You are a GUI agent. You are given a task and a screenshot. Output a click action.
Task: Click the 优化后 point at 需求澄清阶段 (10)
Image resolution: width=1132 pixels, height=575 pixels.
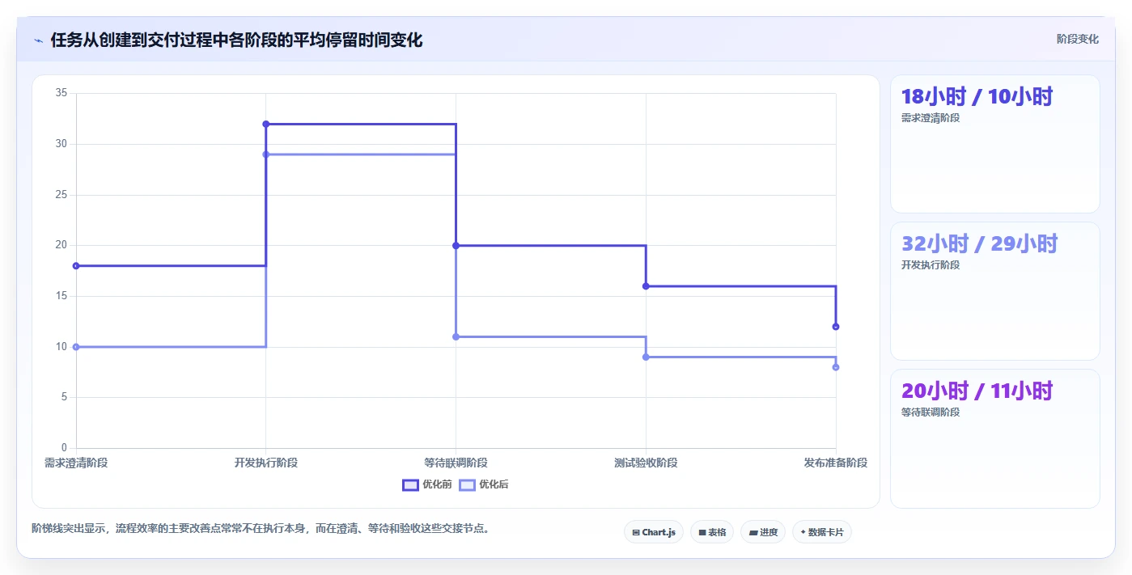(76, 347)
